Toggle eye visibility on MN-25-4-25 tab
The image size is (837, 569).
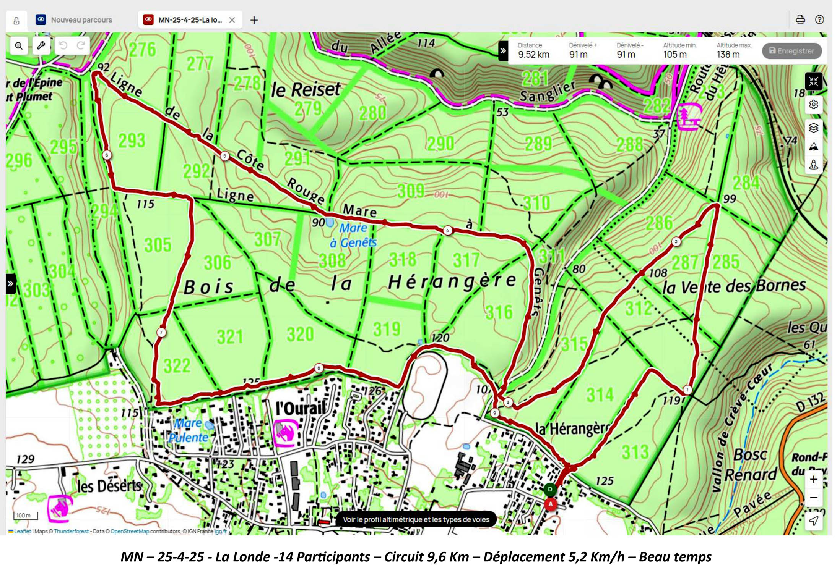tap(148, 19)
